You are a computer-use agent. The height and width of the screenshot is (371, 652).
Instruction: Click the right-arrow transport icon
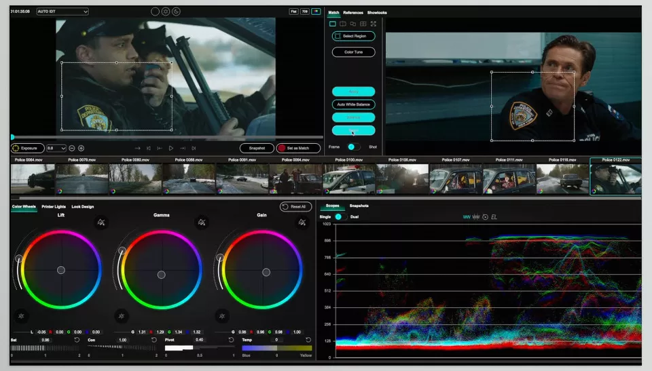coord(138,148)
